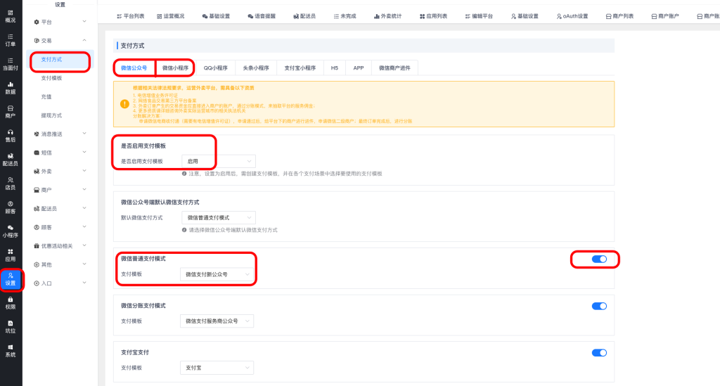Switch to the 支付宝小程序 tab
Viewport: 720px width, 386px height.
300,68
